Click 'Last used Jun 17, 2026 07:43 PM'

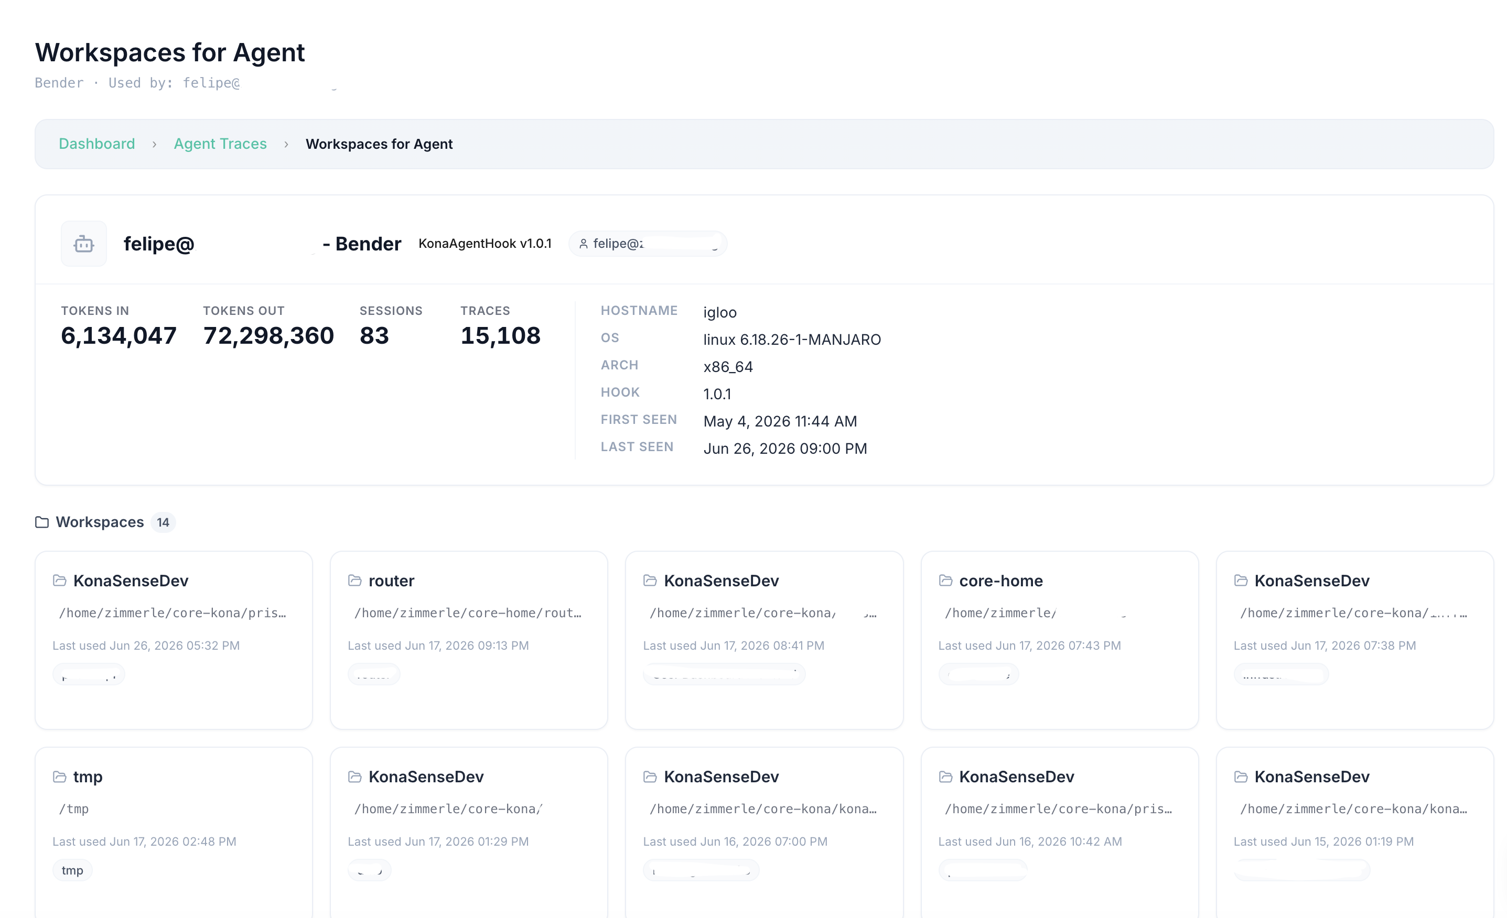1030,646
